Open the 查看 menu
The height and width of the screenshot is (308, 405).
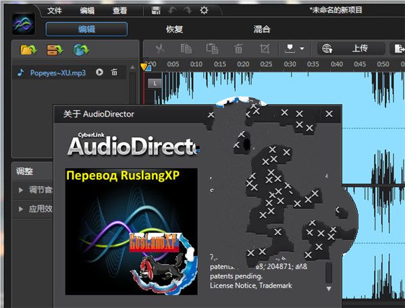click(119, 11)
